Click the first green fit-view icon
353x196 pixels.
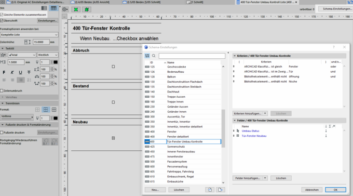click(x=76, y=9)
